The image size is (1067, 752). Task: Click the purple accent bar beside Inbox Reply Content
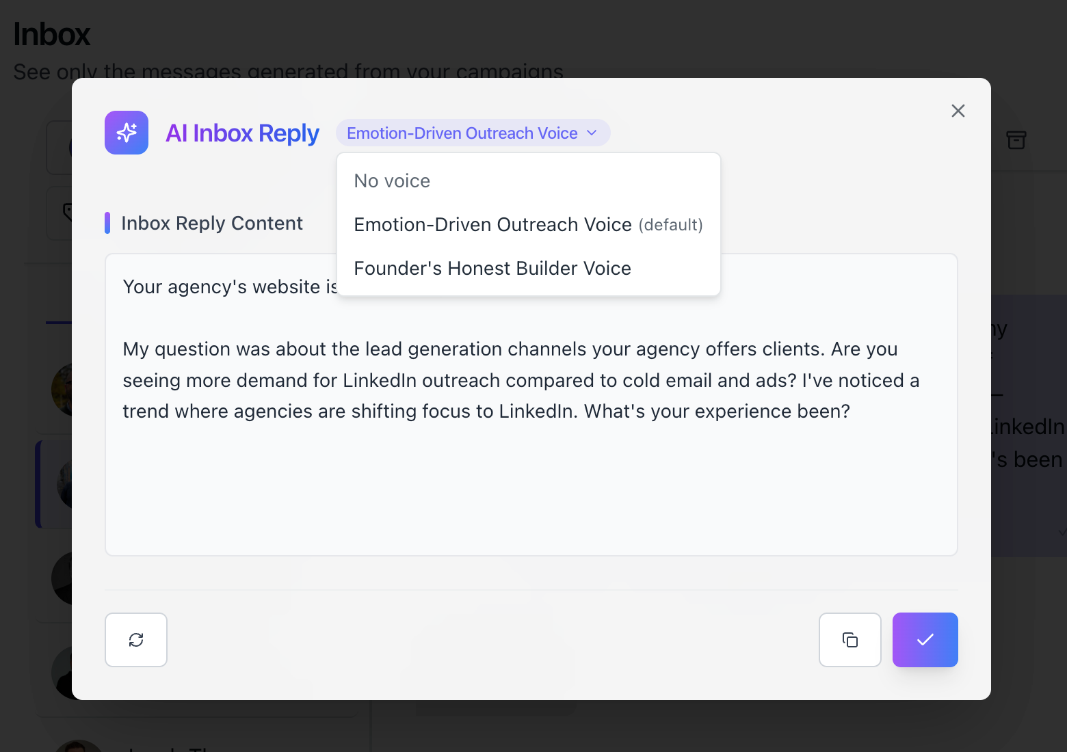pyautogui.click(x=107, y=223)
